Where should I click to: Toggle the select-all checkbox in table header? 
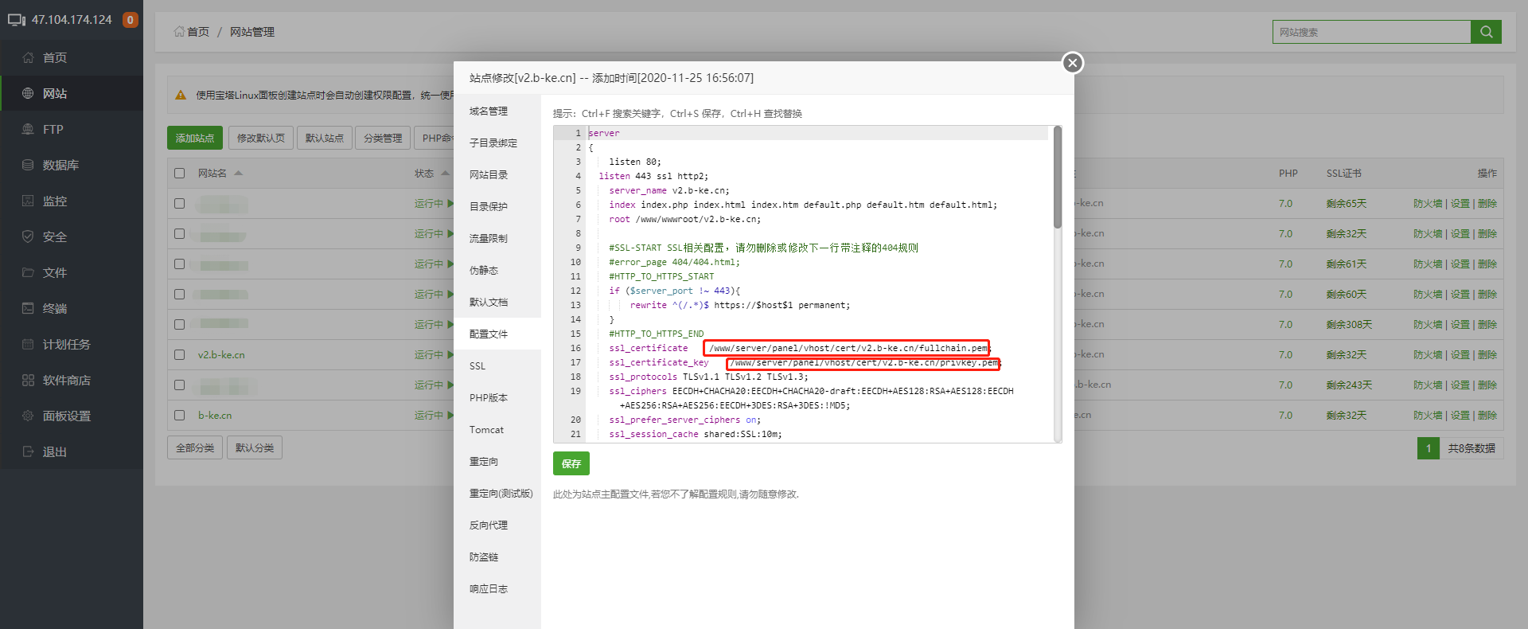(180, 174)
